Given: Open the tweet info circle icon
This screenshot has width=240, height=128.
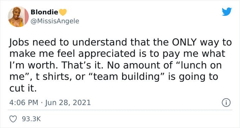Looking at the screenshot, I should click(x=226, y=103).
